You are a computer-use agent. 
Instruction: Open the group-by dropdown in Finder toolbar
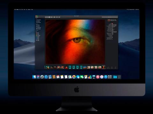pyautogui.click(x=52, y=17)
